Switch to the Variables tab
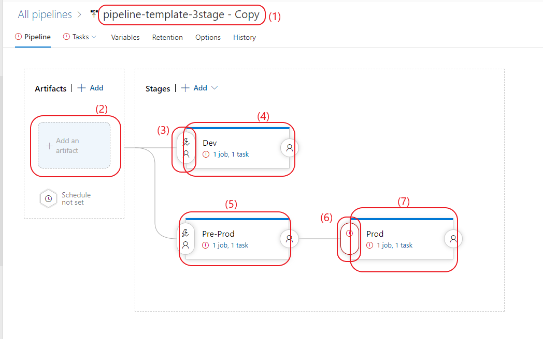Viewport: 543px width, 339px height. [x=125, y=37]
